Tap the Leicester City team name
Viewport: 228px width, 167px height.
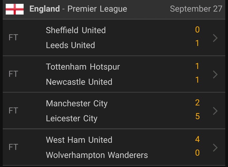point(72,118)
